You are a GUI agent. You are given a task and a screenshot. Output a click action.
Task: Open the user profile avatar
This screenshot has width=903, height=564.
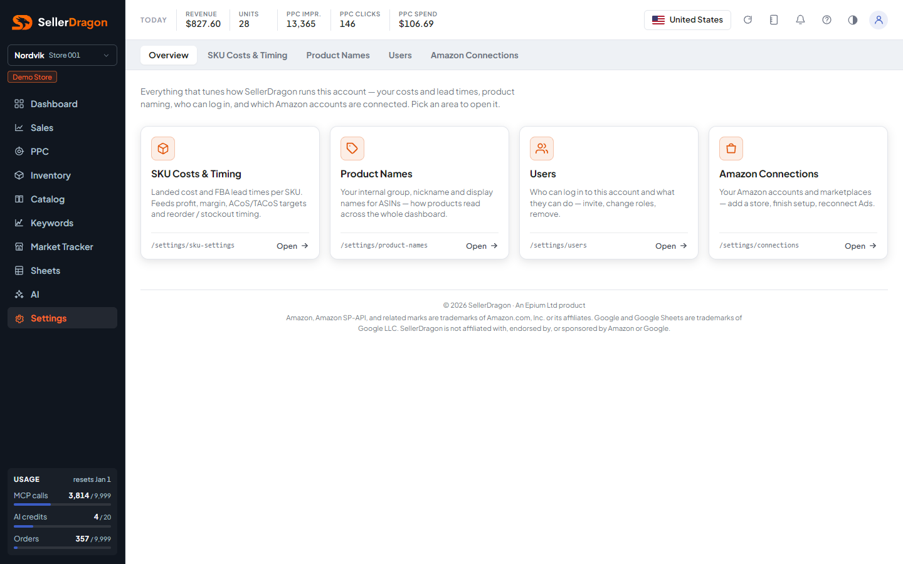(879, 20)
